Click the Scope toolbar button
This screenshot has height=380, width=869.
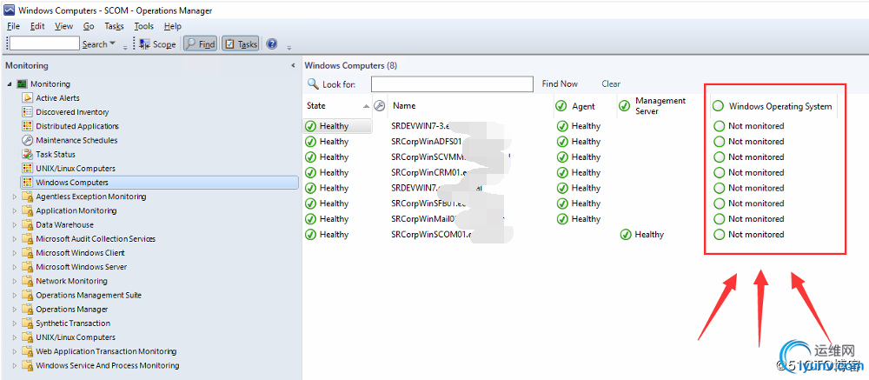click(x=157, y=43)
